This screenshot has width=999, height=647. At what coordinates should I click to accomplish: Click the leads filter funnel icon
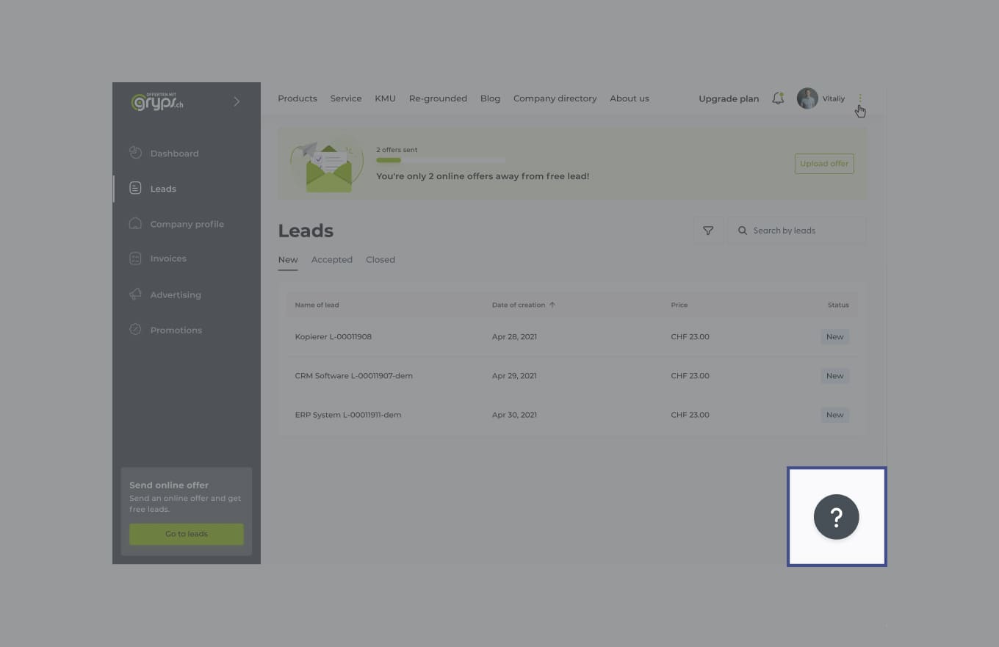point(708,231)
